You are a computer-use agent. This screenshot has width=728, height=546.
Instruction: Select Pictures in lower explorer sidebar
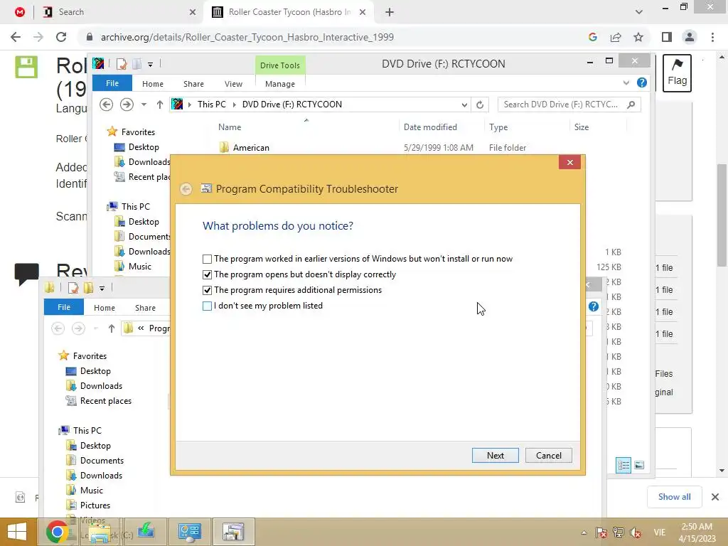[95, 505]
